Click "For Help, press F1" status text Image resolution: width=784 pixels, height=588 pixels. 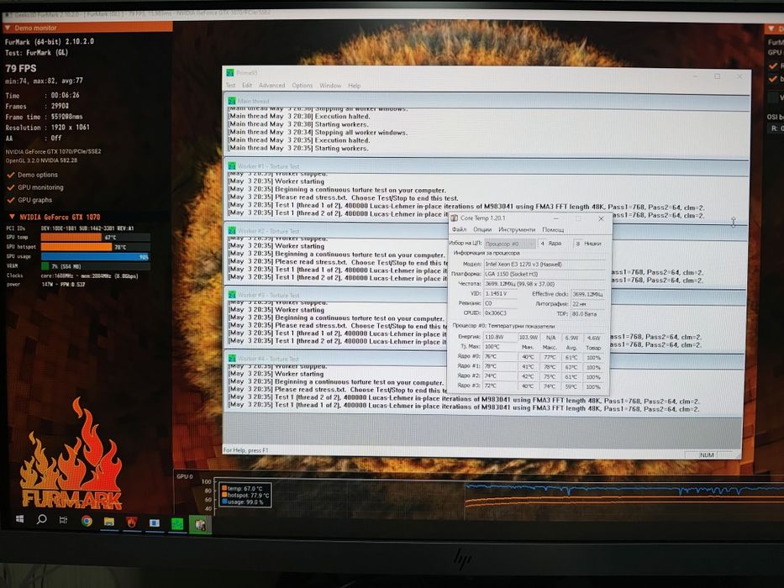[246, 450]
